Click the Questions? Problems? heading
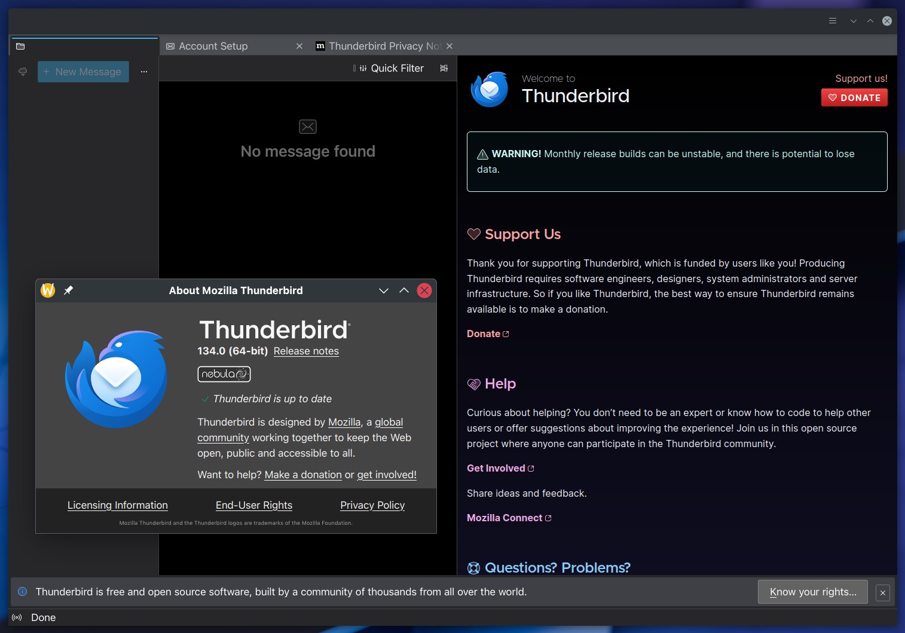The width and height of the screenshot is (905, 633). pyautogui.click(x=557, y=568)
